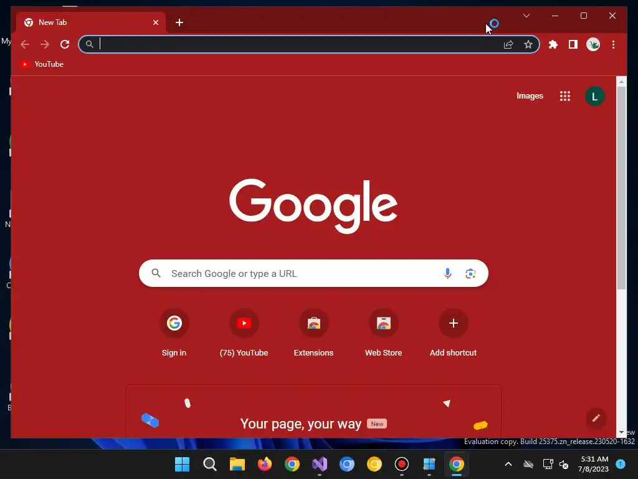Click the muted volume tray icon
638x479 pixels.
pyautogui.click(x=563, y=464)
